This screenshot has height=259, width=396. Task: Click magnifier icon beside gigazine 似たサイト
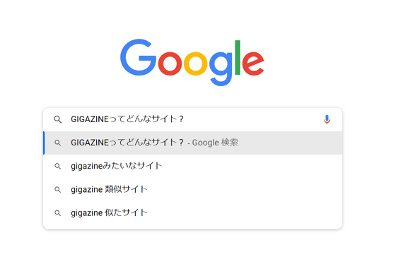pyautogui.click(x=58, y=213)
